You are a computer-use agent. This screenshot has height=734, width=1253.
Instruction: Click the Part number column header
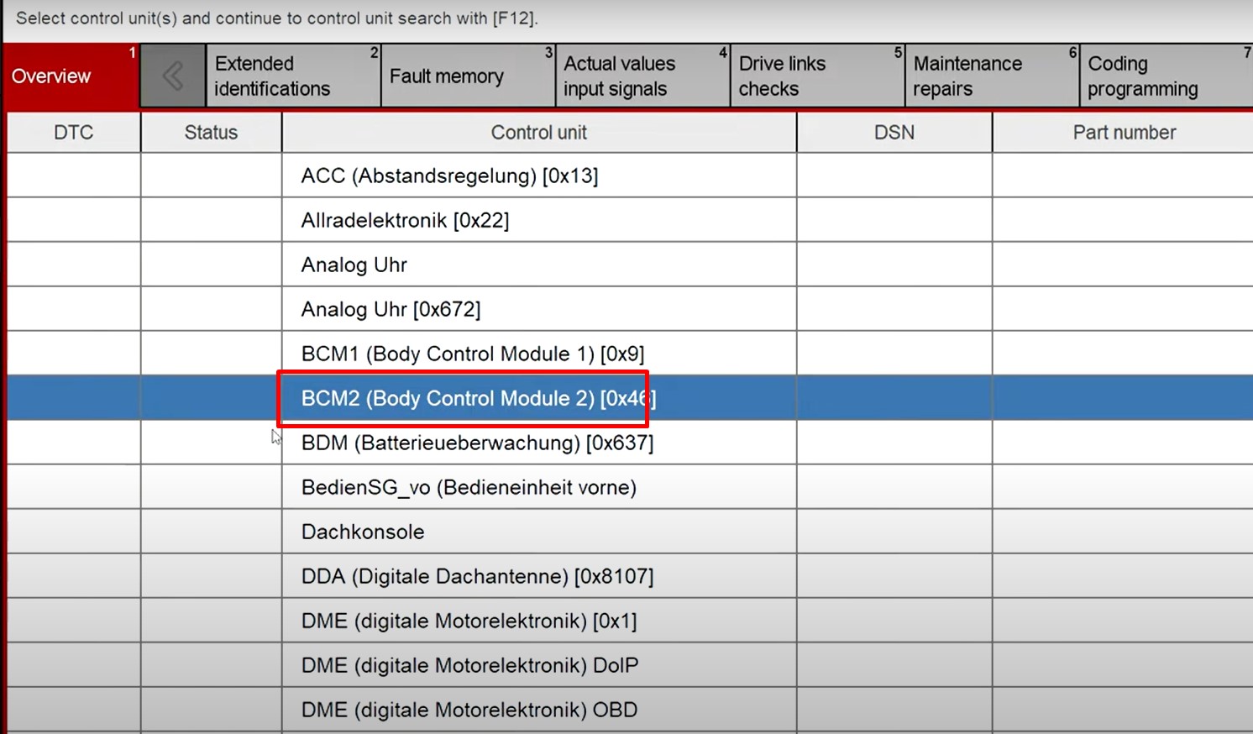tap(1124, 133)
